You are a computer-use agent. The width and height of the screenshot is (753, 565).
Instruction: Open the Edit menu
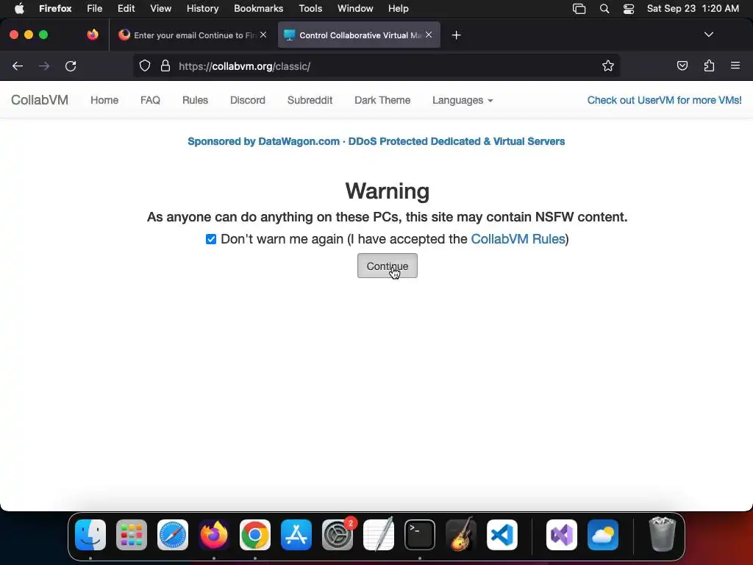pyautogui.click(x=126, y=8)
